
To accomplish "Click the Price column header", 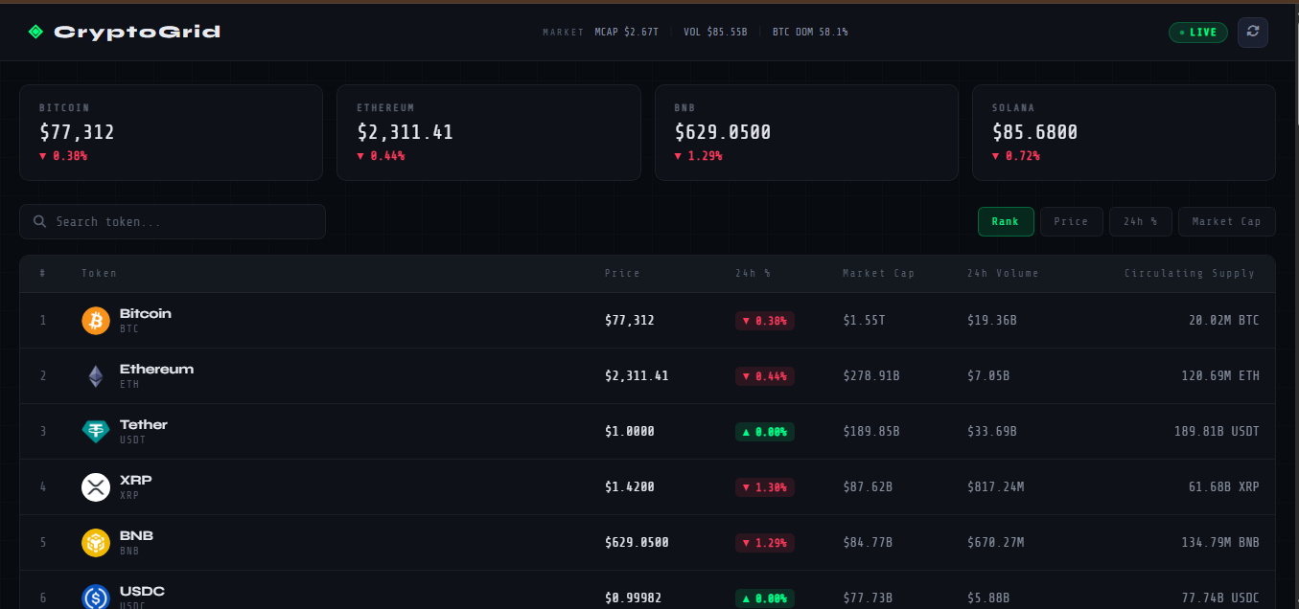I will click(622, 273).
